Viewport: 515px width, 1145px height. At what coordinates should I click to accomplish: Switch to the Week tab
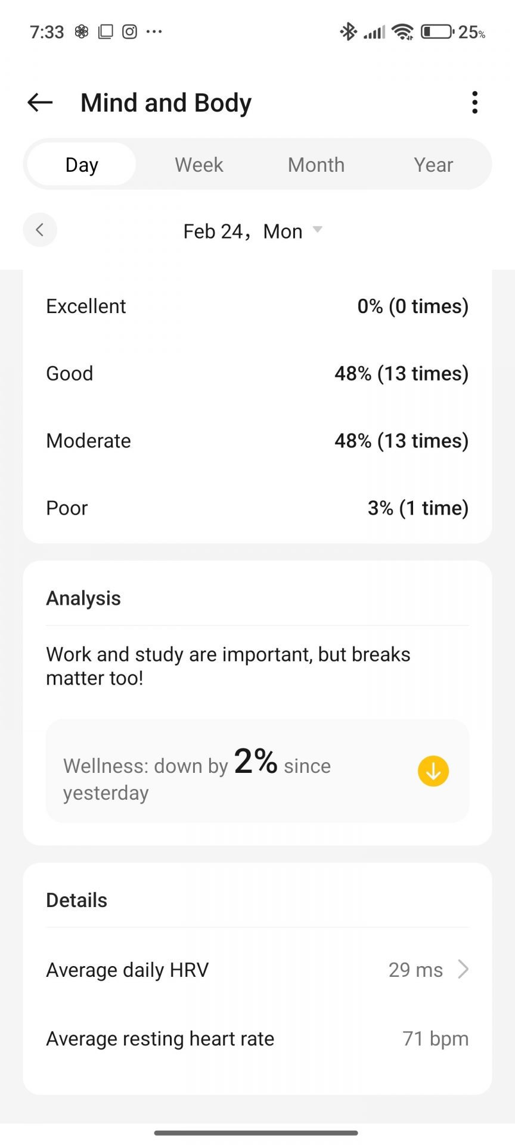tap(199, 165)
